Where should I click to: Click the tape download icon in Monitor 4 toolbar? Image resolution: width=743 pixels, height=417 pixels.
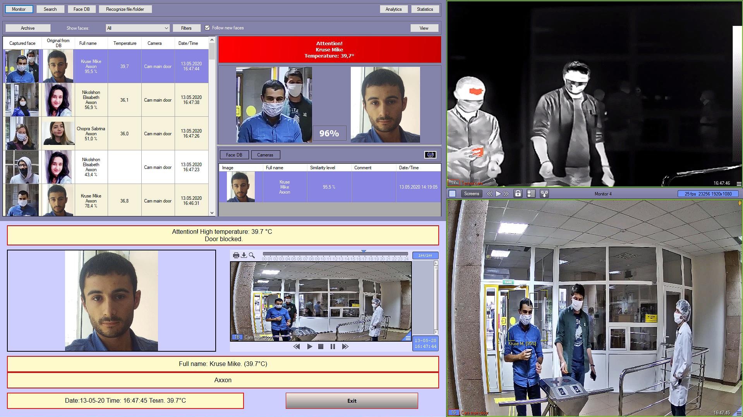point(544,194)
